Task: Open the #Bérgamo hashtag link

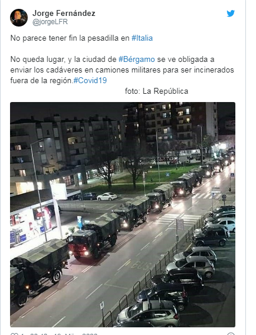Action: (136, 59)
